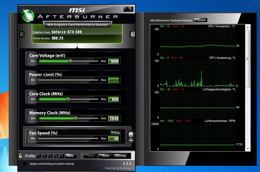Viewport: 260px width, 172px height.
Task: Select profile slot 4
Action: coord(56,156)
